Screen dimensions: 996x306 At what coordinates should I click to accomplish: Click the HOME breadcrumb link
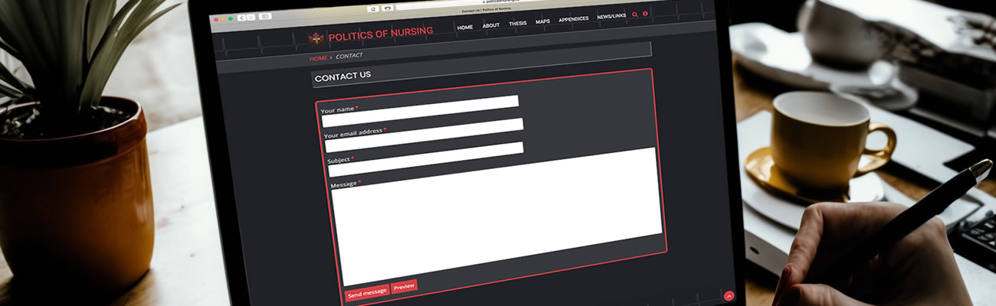318,58
